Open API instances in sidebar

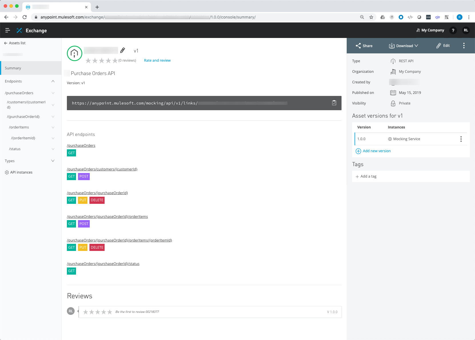(x=21, y=172)
